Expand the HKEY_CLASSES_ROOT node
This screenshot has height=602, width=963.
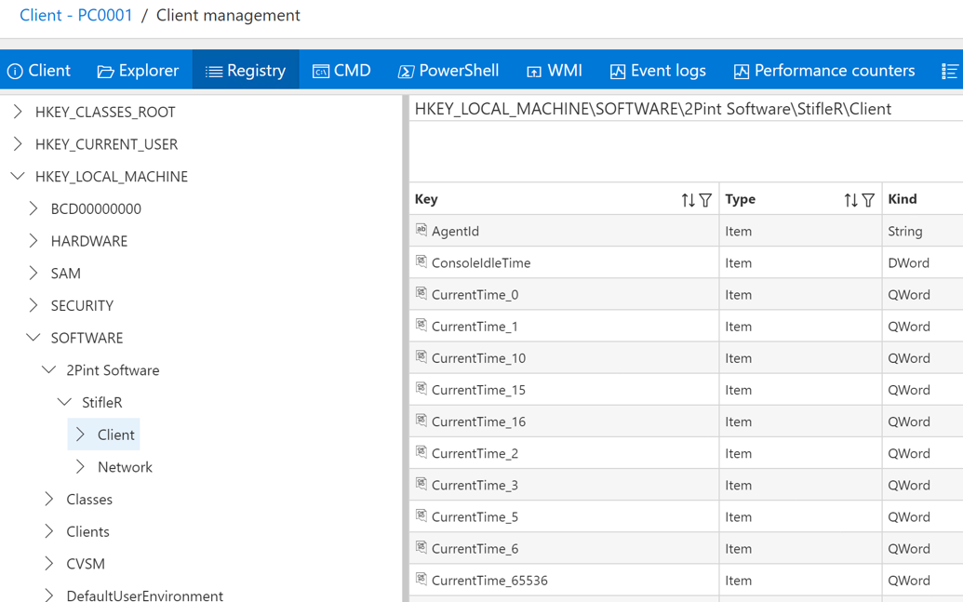click(x=18, y=112)
